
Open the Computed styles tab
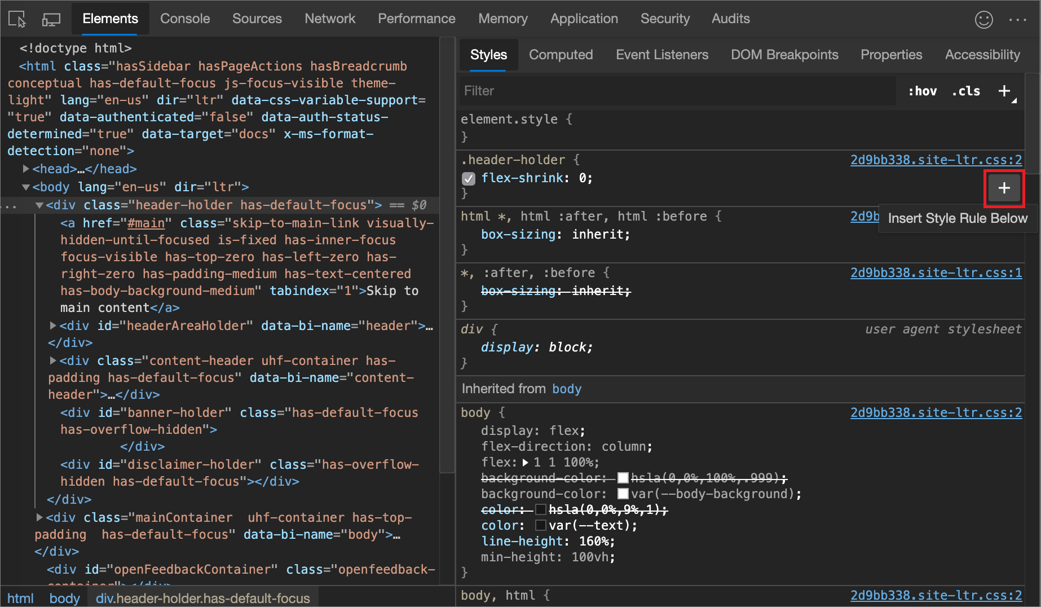561,55
